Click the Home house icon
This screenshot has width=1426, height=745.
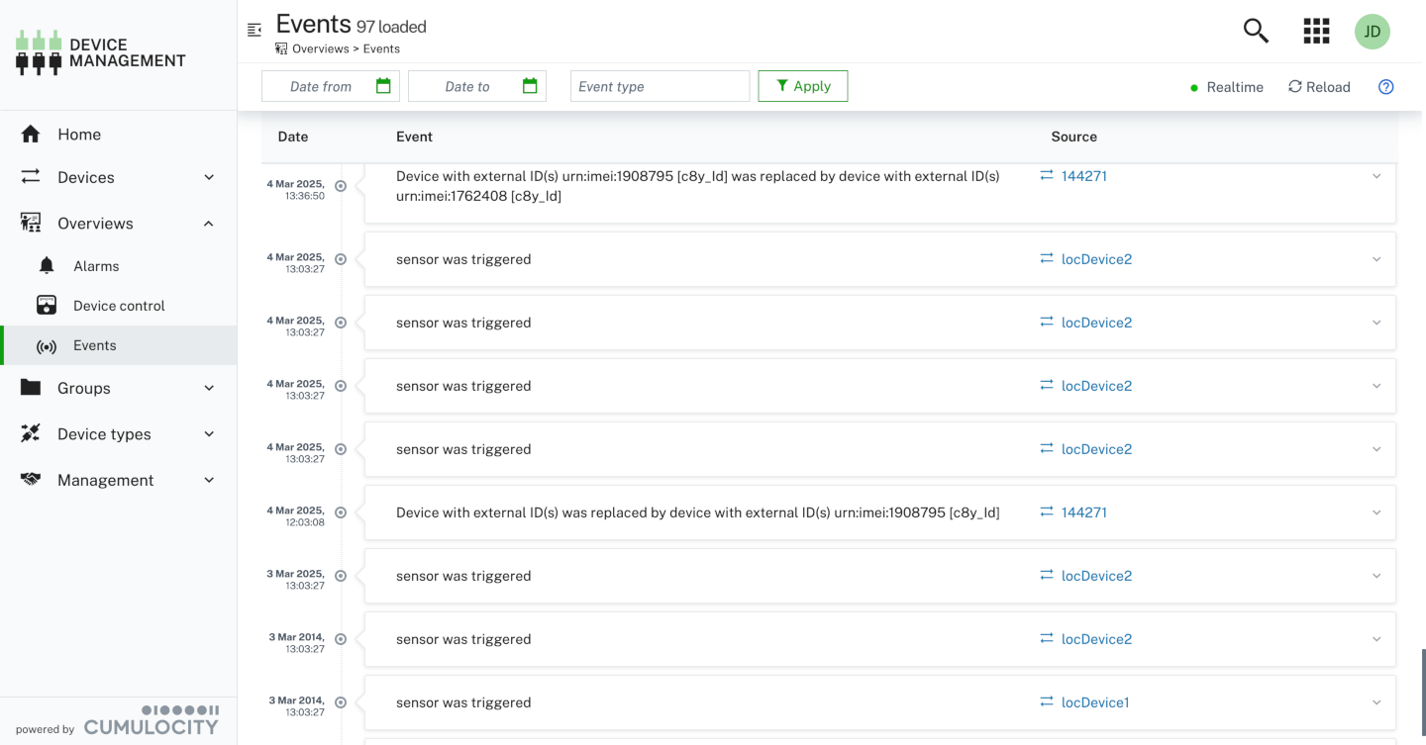point(31,135)
